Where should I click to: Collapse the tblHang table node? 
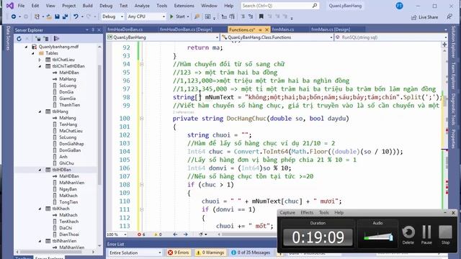[x=40, y=112]
